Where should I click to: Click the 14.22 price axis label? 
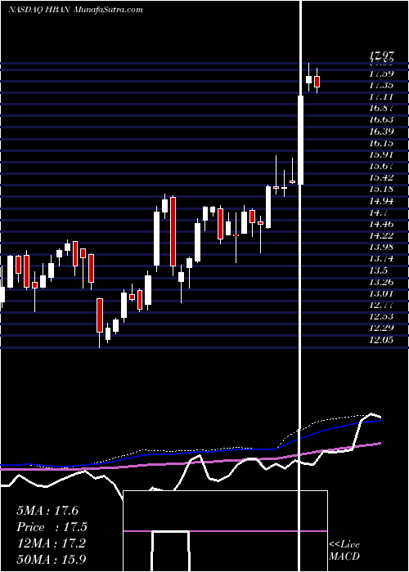(x=381, y=235)
